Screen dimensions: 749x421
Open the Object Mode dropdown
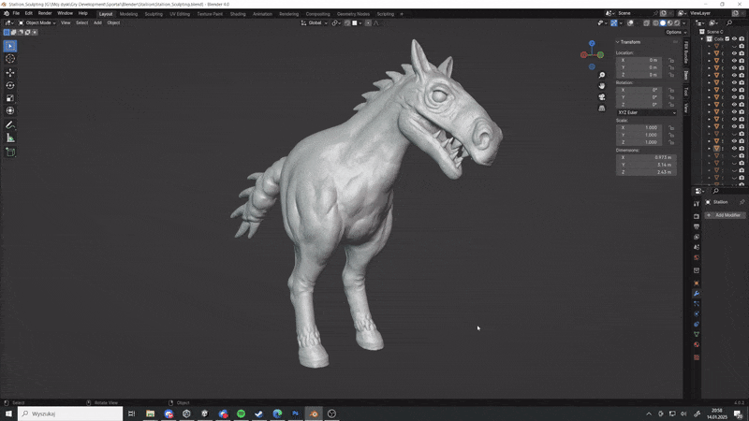pos(37,22)
